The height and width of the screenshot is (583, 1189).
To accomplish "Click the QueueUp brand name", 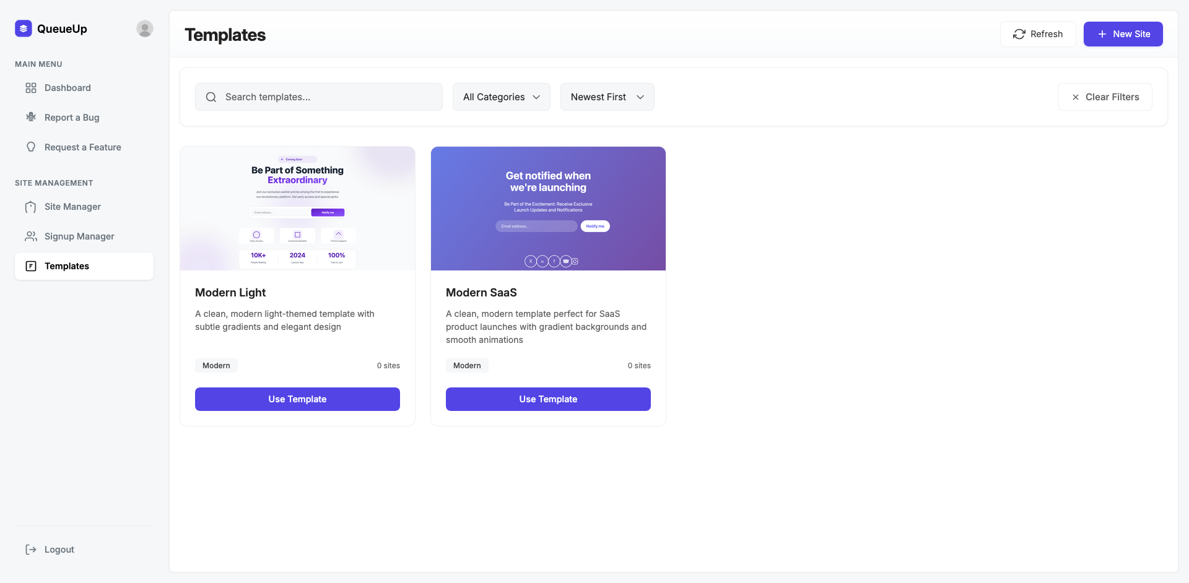I will coord(62,28).
